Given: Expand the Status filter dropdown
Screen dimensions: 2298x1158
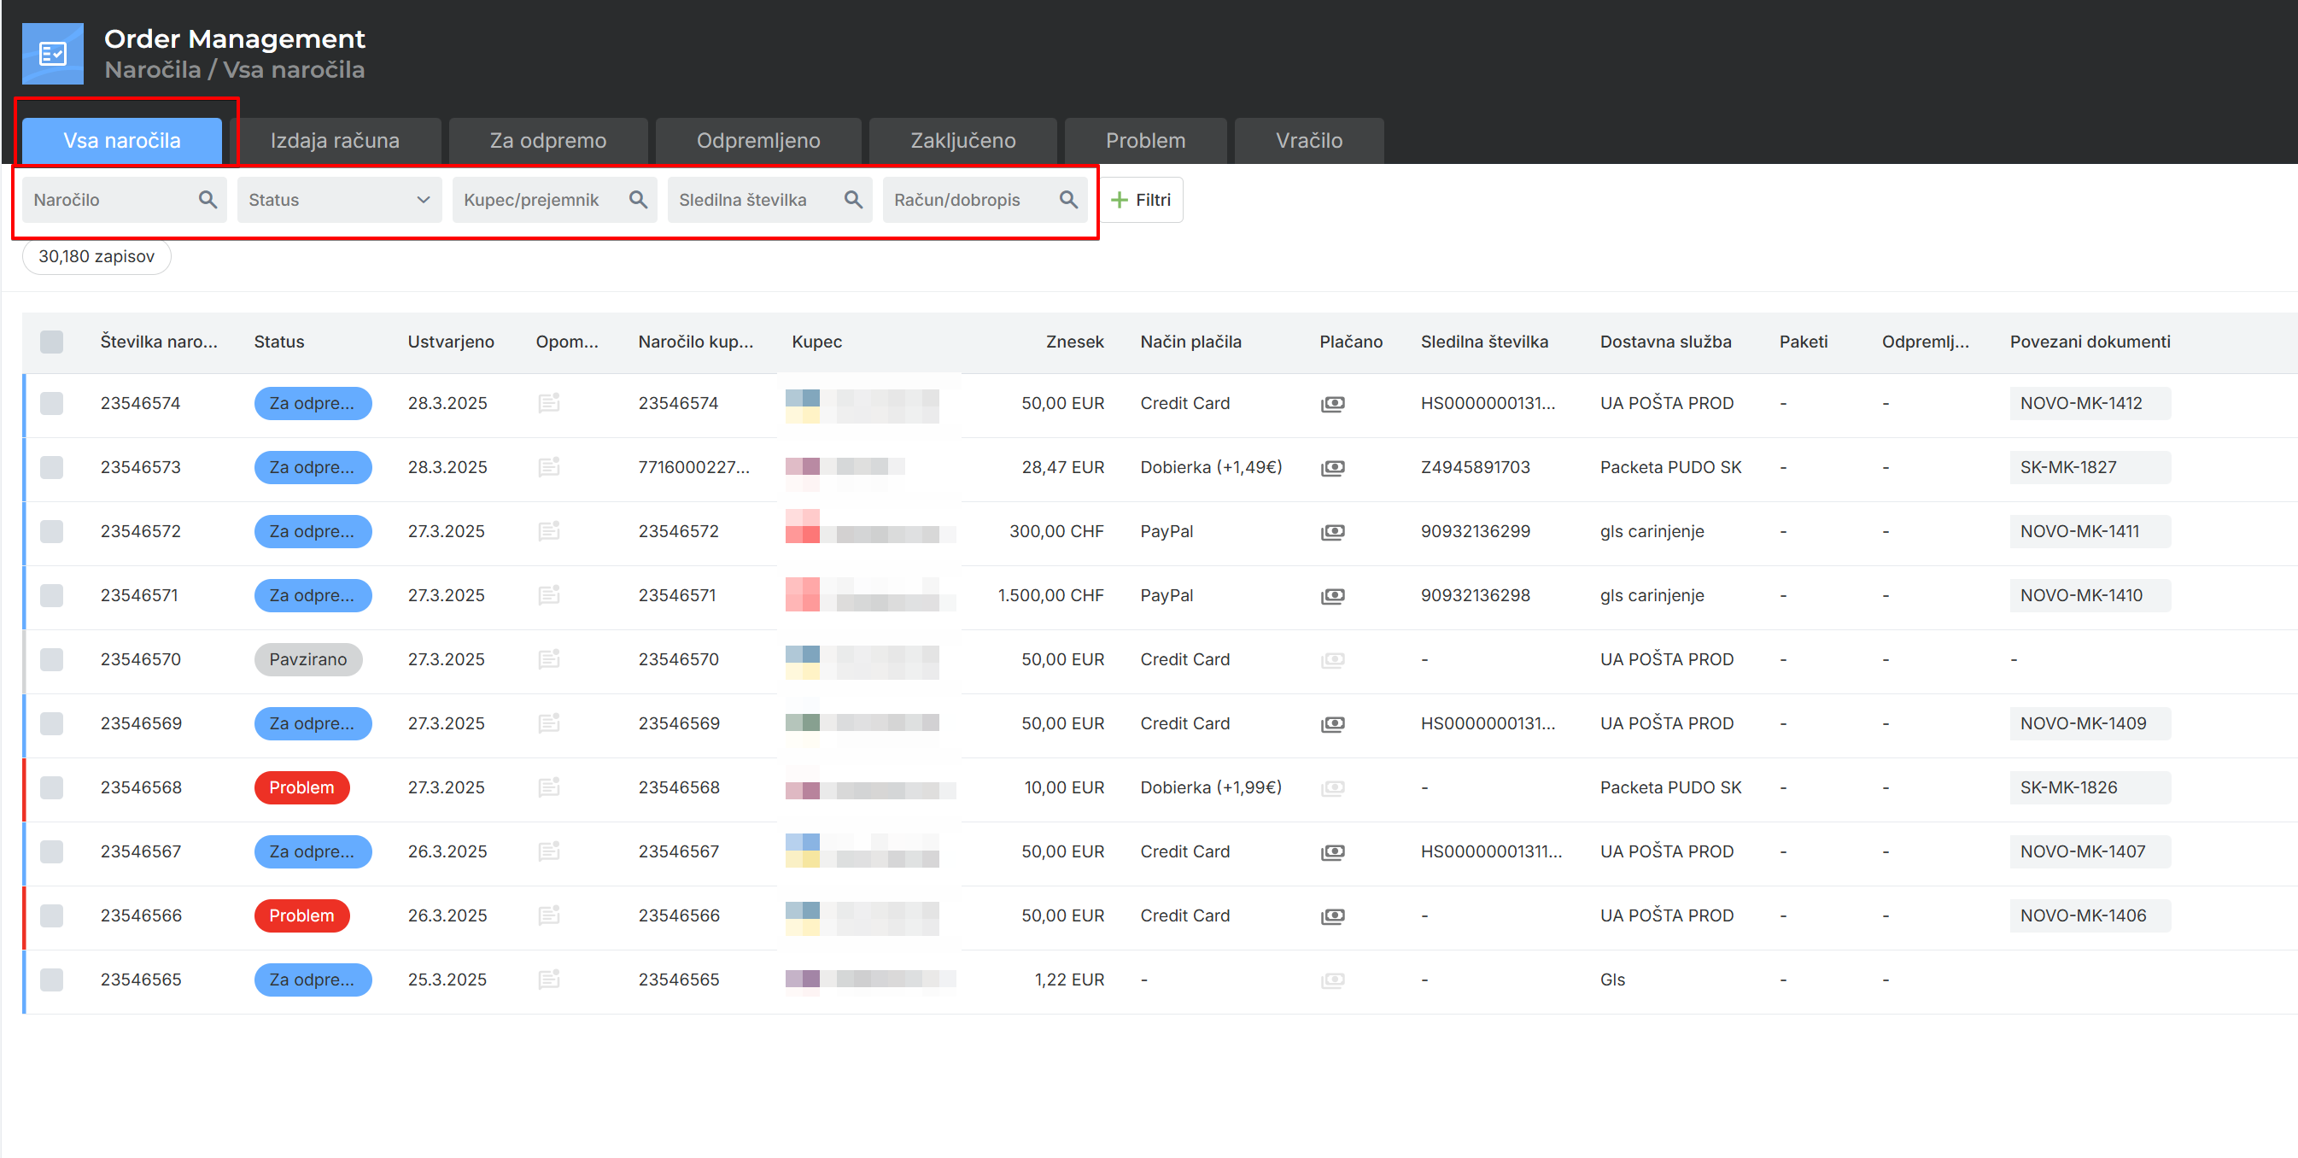Looking at the screenshot, I should (339, 200).
